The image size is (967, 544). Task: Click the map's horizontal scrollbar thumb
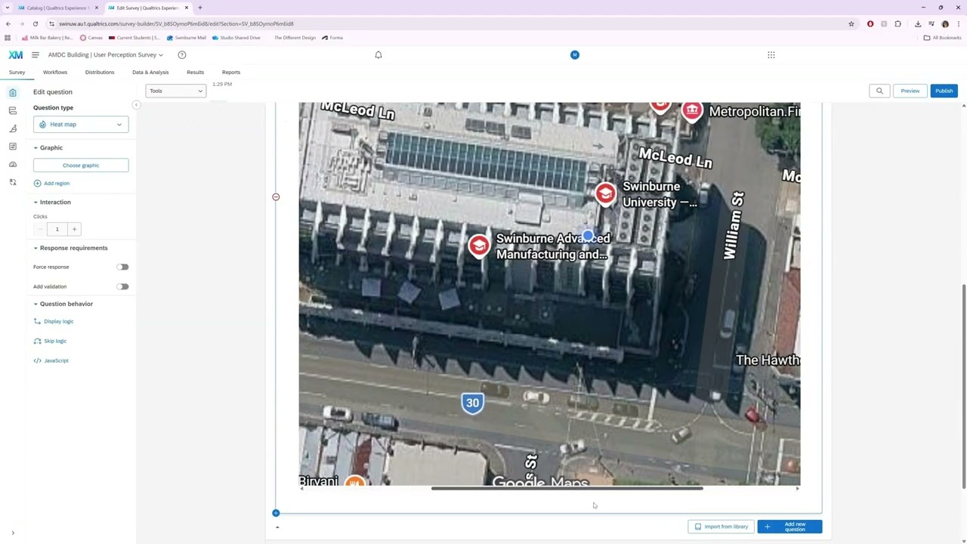567,489
